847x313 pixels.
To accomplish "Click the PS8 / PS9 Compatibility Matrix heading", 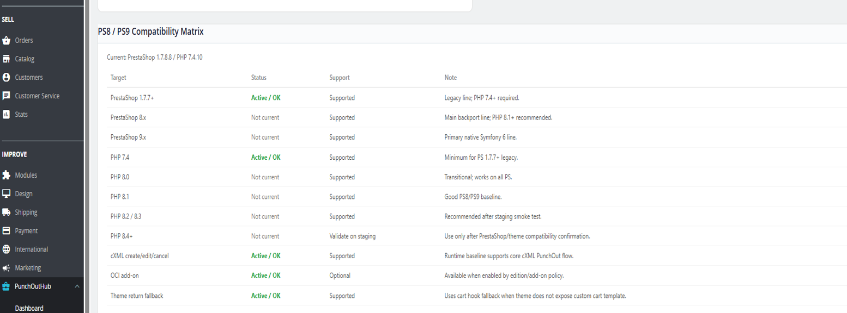I will click(150, 32).
